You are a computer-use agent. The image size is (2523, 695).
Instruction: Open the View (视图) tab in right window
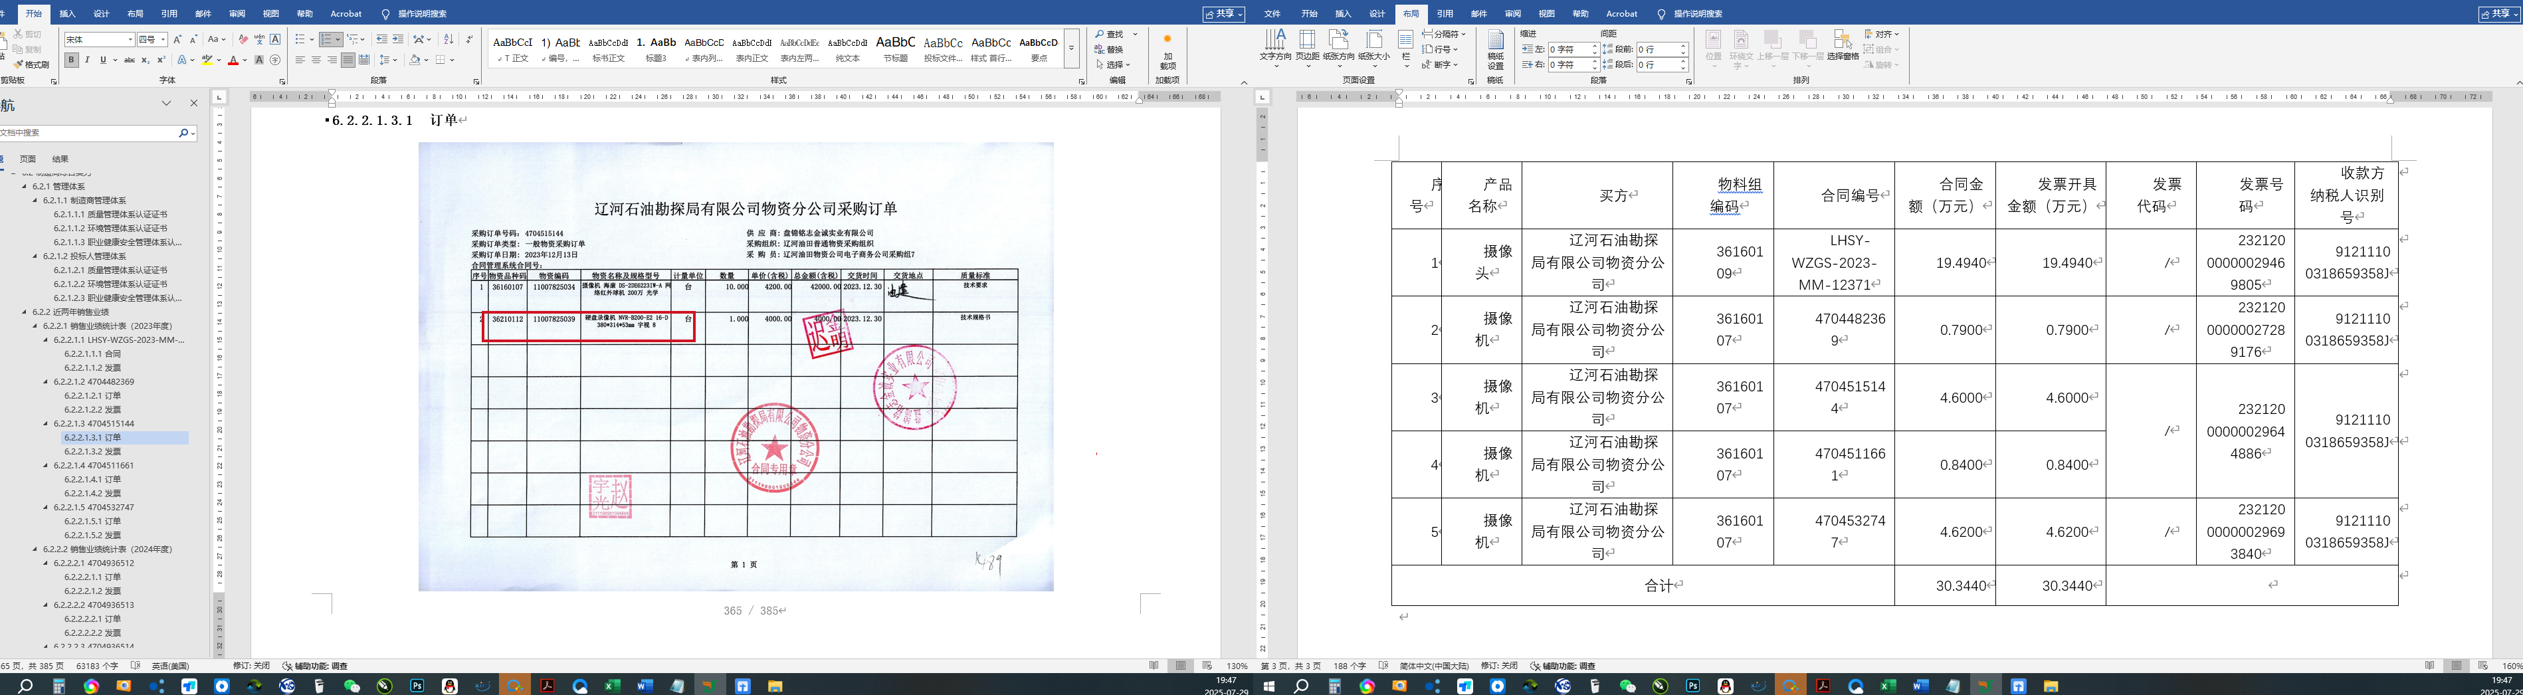(x=1546, y=14)
